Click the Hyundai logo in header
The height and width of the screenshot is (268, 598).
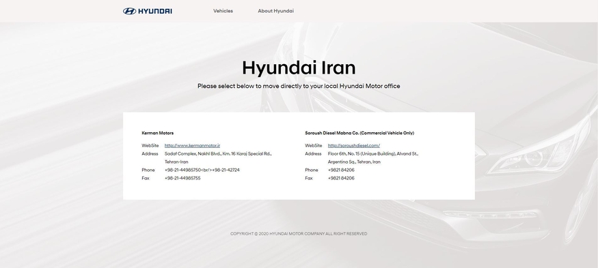pos(147,11)
